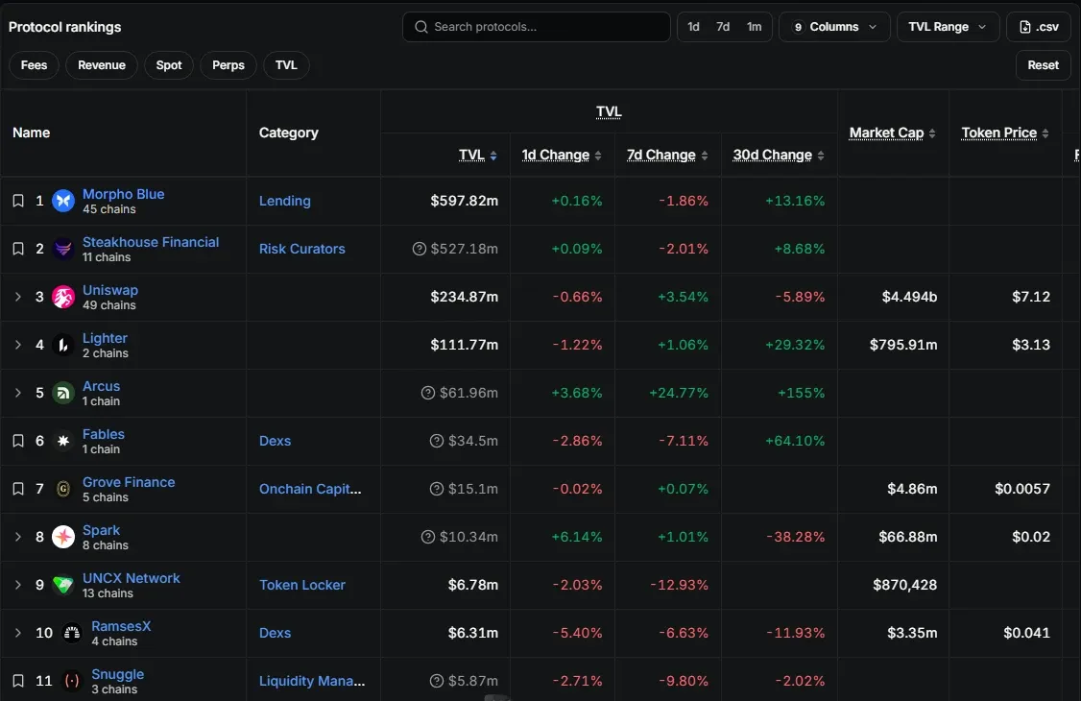1081x701 pixels.
Task: Click the Spark logo icon
Action: point(63,537)
